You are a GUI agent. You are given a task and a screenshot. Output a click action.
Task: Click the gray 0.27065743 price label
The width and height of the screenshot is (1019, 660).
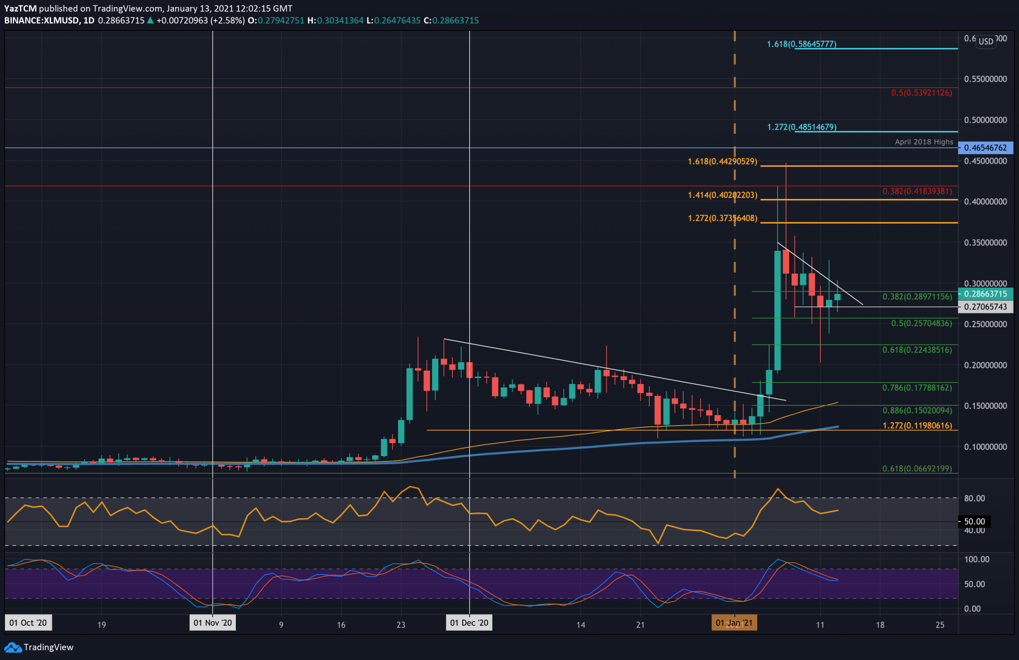[985, 307]
